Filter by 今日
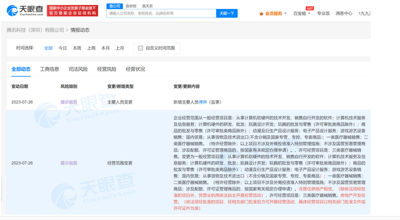 62,48
